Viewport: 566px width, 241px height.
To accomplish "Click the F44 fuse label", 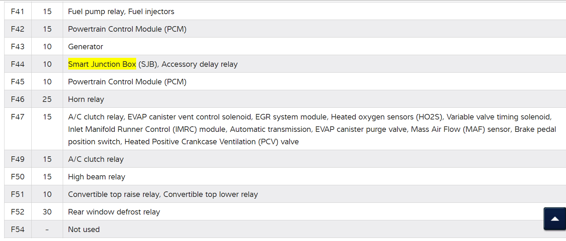I will (18, 64).
